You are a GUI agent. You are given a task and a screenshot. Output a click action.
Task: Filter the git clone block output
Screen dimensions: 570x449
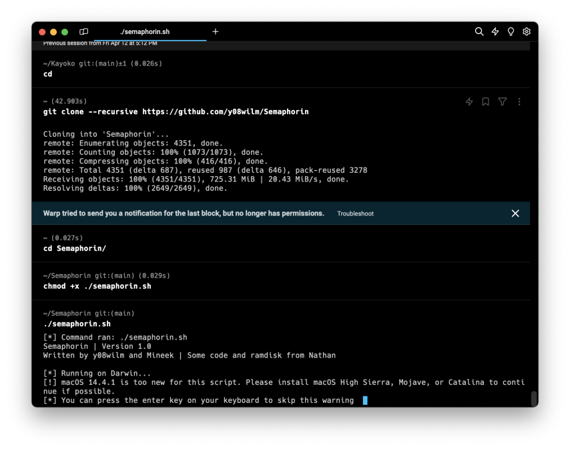coord(503,101)
